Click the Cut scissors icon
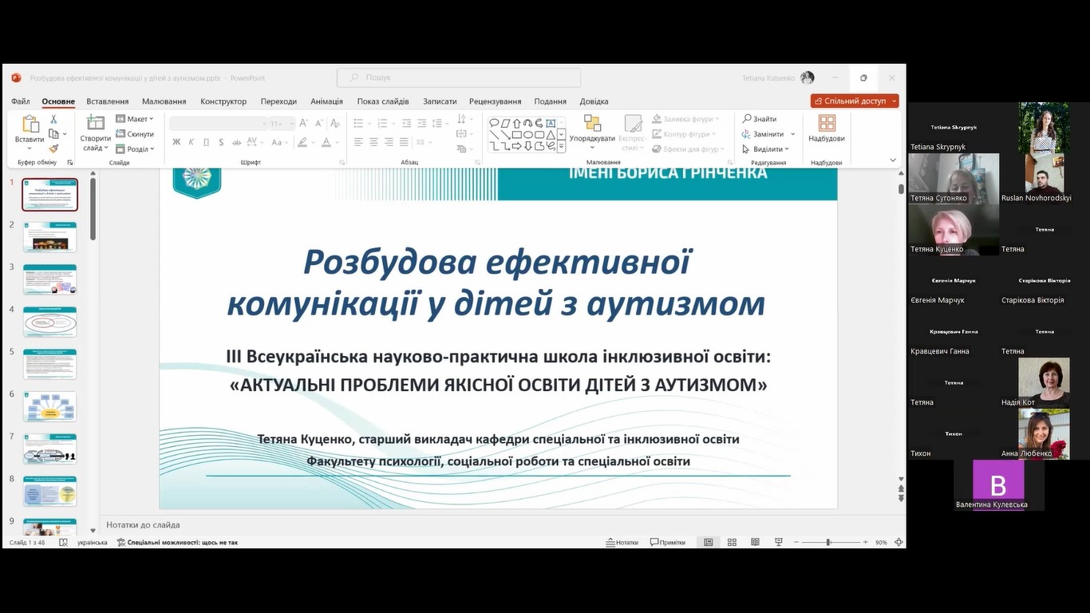The width and height of the screenshot is (1090, 613). (53, 119)
